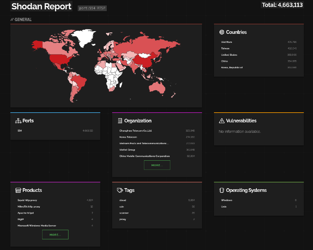Click Australia on the world map
313x250 pixels.
[157, 87]
